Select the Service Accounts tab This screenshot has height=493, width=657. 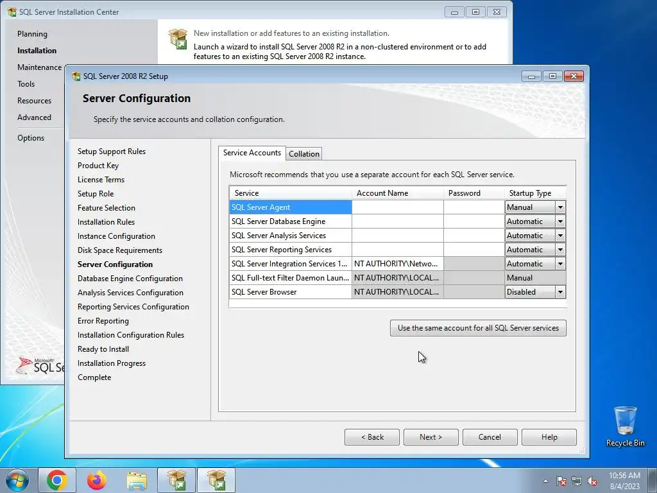(x=252, y=153)
